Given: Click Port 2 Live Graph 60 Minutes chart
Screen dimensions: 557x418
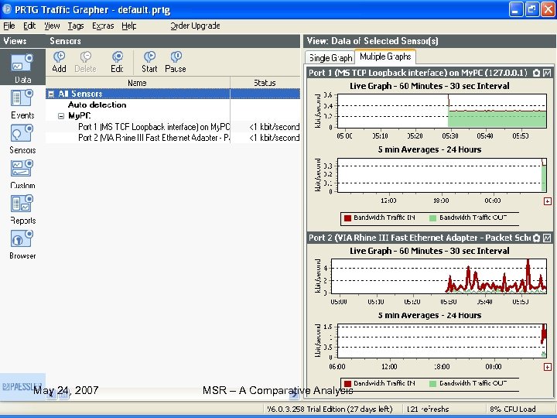Looking at the screenshot, I should [439, 276].
